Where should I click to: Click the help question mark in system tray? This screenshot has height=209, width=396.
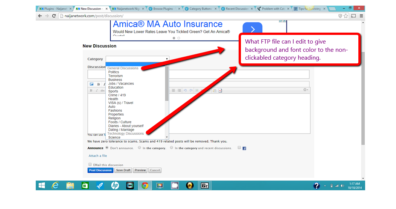pyautogui.click(x=317, y=186)
